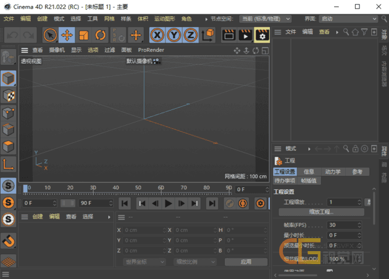Viewport: 389px width, 279px height.
Task: Switch to Points mode
Action: pos(8,113)
